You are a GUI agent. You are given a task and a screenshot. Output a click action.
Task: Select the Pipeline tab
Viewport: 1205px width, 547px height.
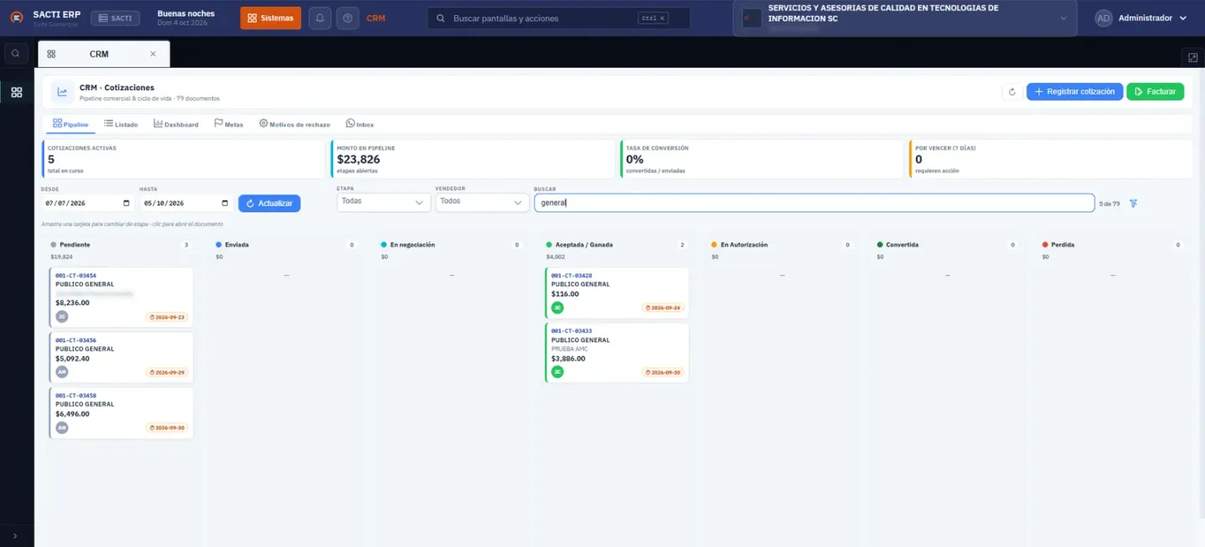[70, 124]
